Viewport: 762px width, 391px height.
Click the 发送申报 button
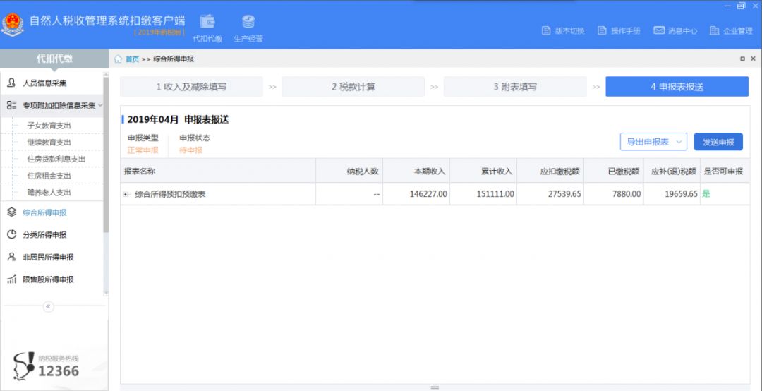pos(718,142)
